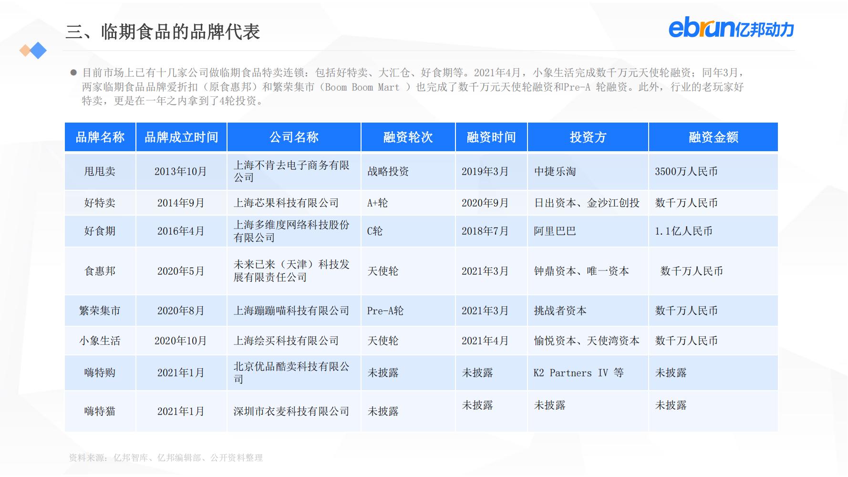
Task: Select the 阿里巴巴 investor cell
Action: [553, 231]
